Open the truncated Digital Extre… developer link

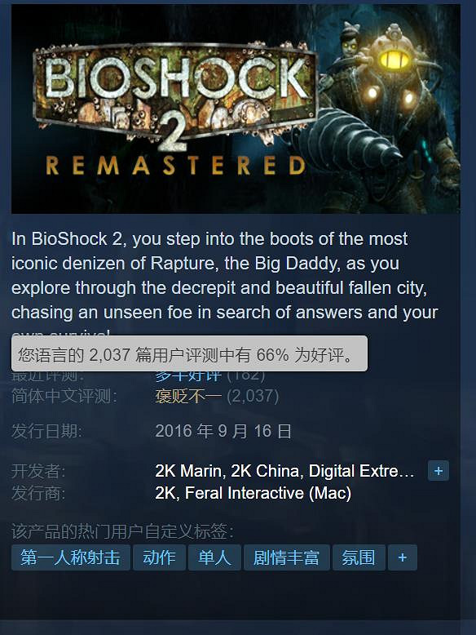tap(362, 471)
